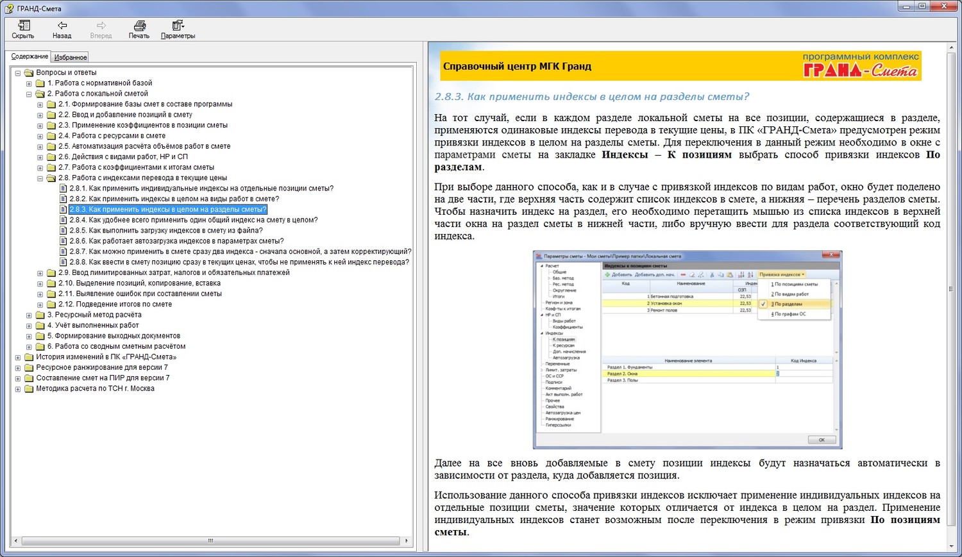The width and height of the screenshot is (962, 557).
Task: Click the folder icon of 'Методика расчета по ТСН г. Москва'
Action: (x=29, y=389)
